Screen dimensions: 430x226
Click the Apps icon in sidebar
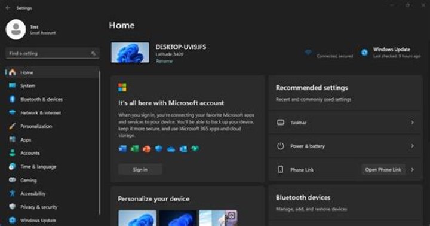coord(13,139)
